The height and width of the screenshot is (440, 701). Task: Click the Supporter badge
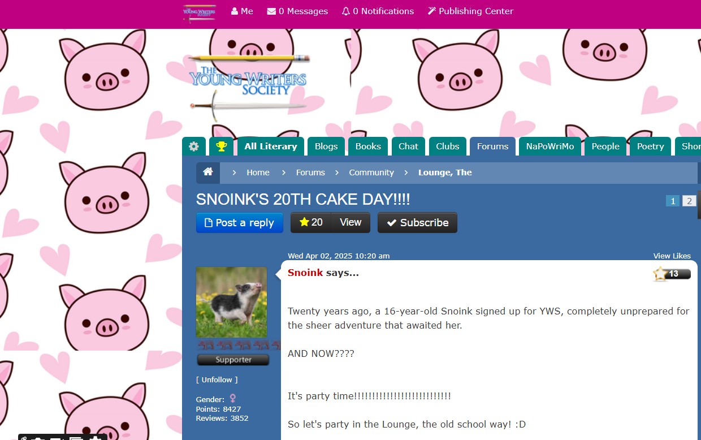[x=233, y=360]
